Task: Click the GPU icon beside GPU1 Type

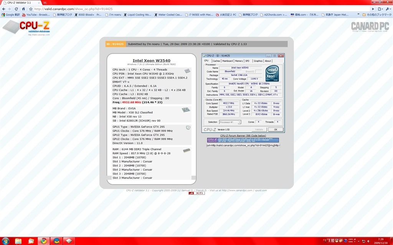Action: click(x=188, y=128)
